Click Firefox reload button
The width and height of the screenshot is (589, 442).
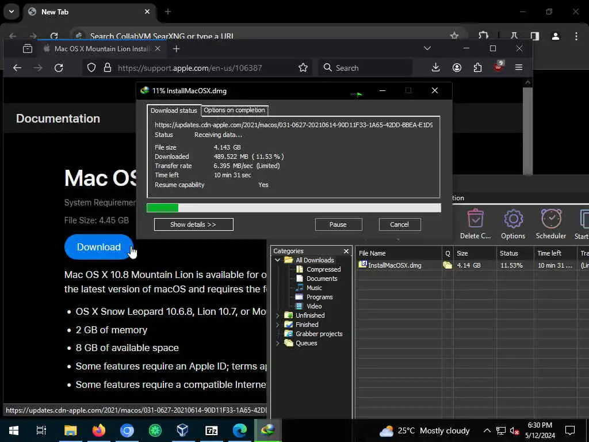[59, 68]
